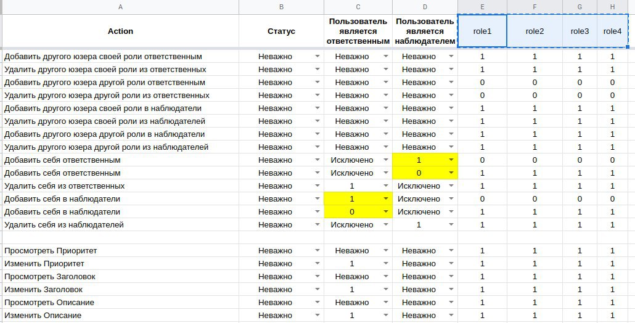The height and width of the screenshot is (323, 635).
Task: Select cell "Изменить Заголовок"
Action: [120, 290]
